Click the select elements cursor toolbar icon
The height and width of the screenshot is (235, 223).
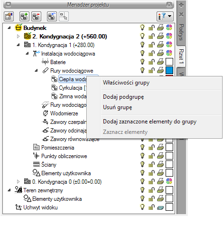64,16
